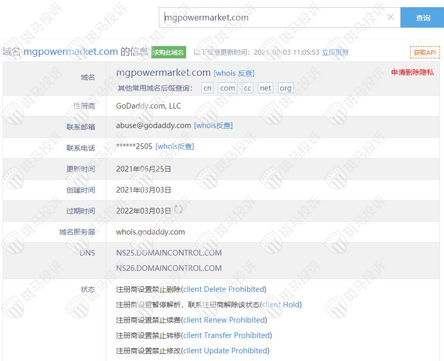
Task: Select the cc domain suffix
Action: (248, 88)
